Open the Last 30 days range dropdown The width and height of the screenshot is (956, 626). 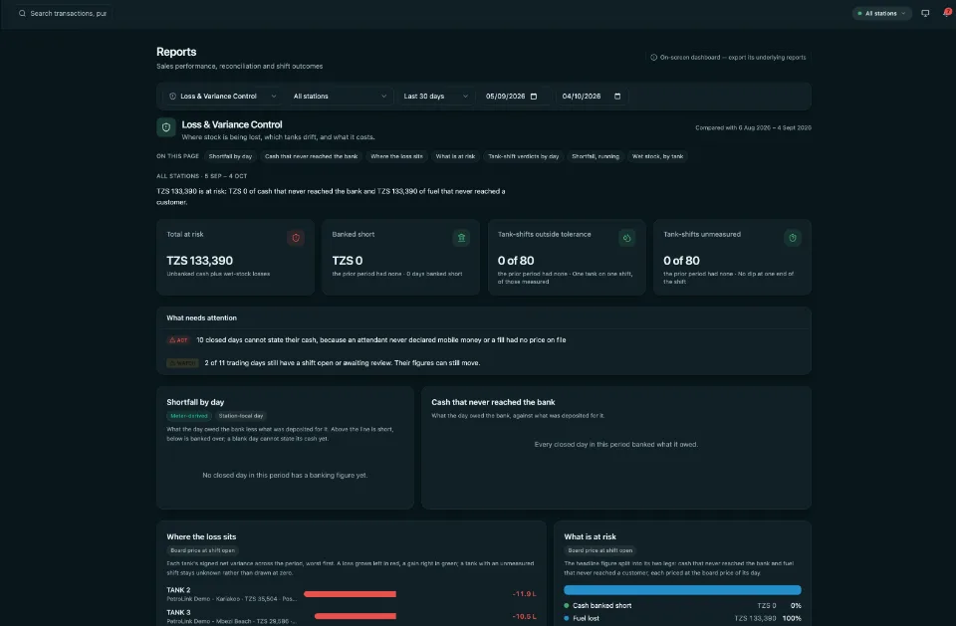click(435, 97)
